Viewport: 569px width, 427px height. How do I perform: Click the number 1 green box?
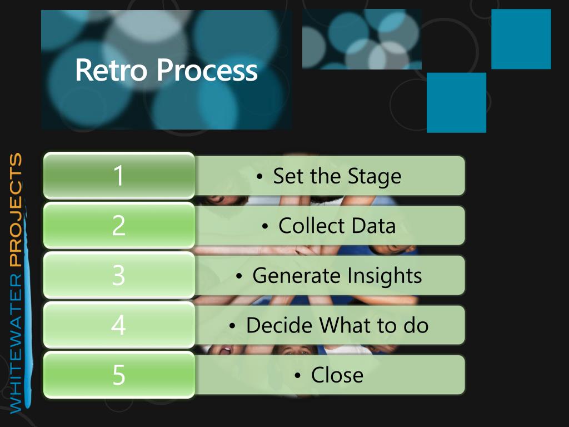point(119,176)
